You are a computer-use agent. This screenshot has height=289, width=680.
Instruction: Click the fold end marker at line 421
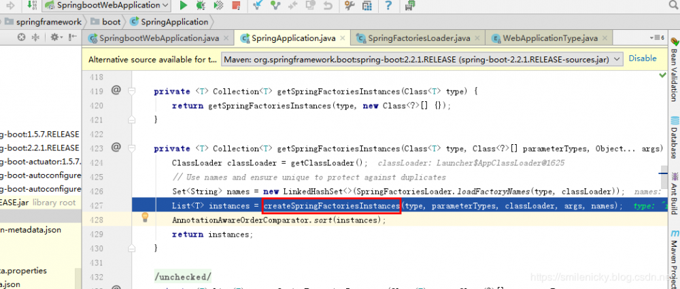[x=132, y=120]
